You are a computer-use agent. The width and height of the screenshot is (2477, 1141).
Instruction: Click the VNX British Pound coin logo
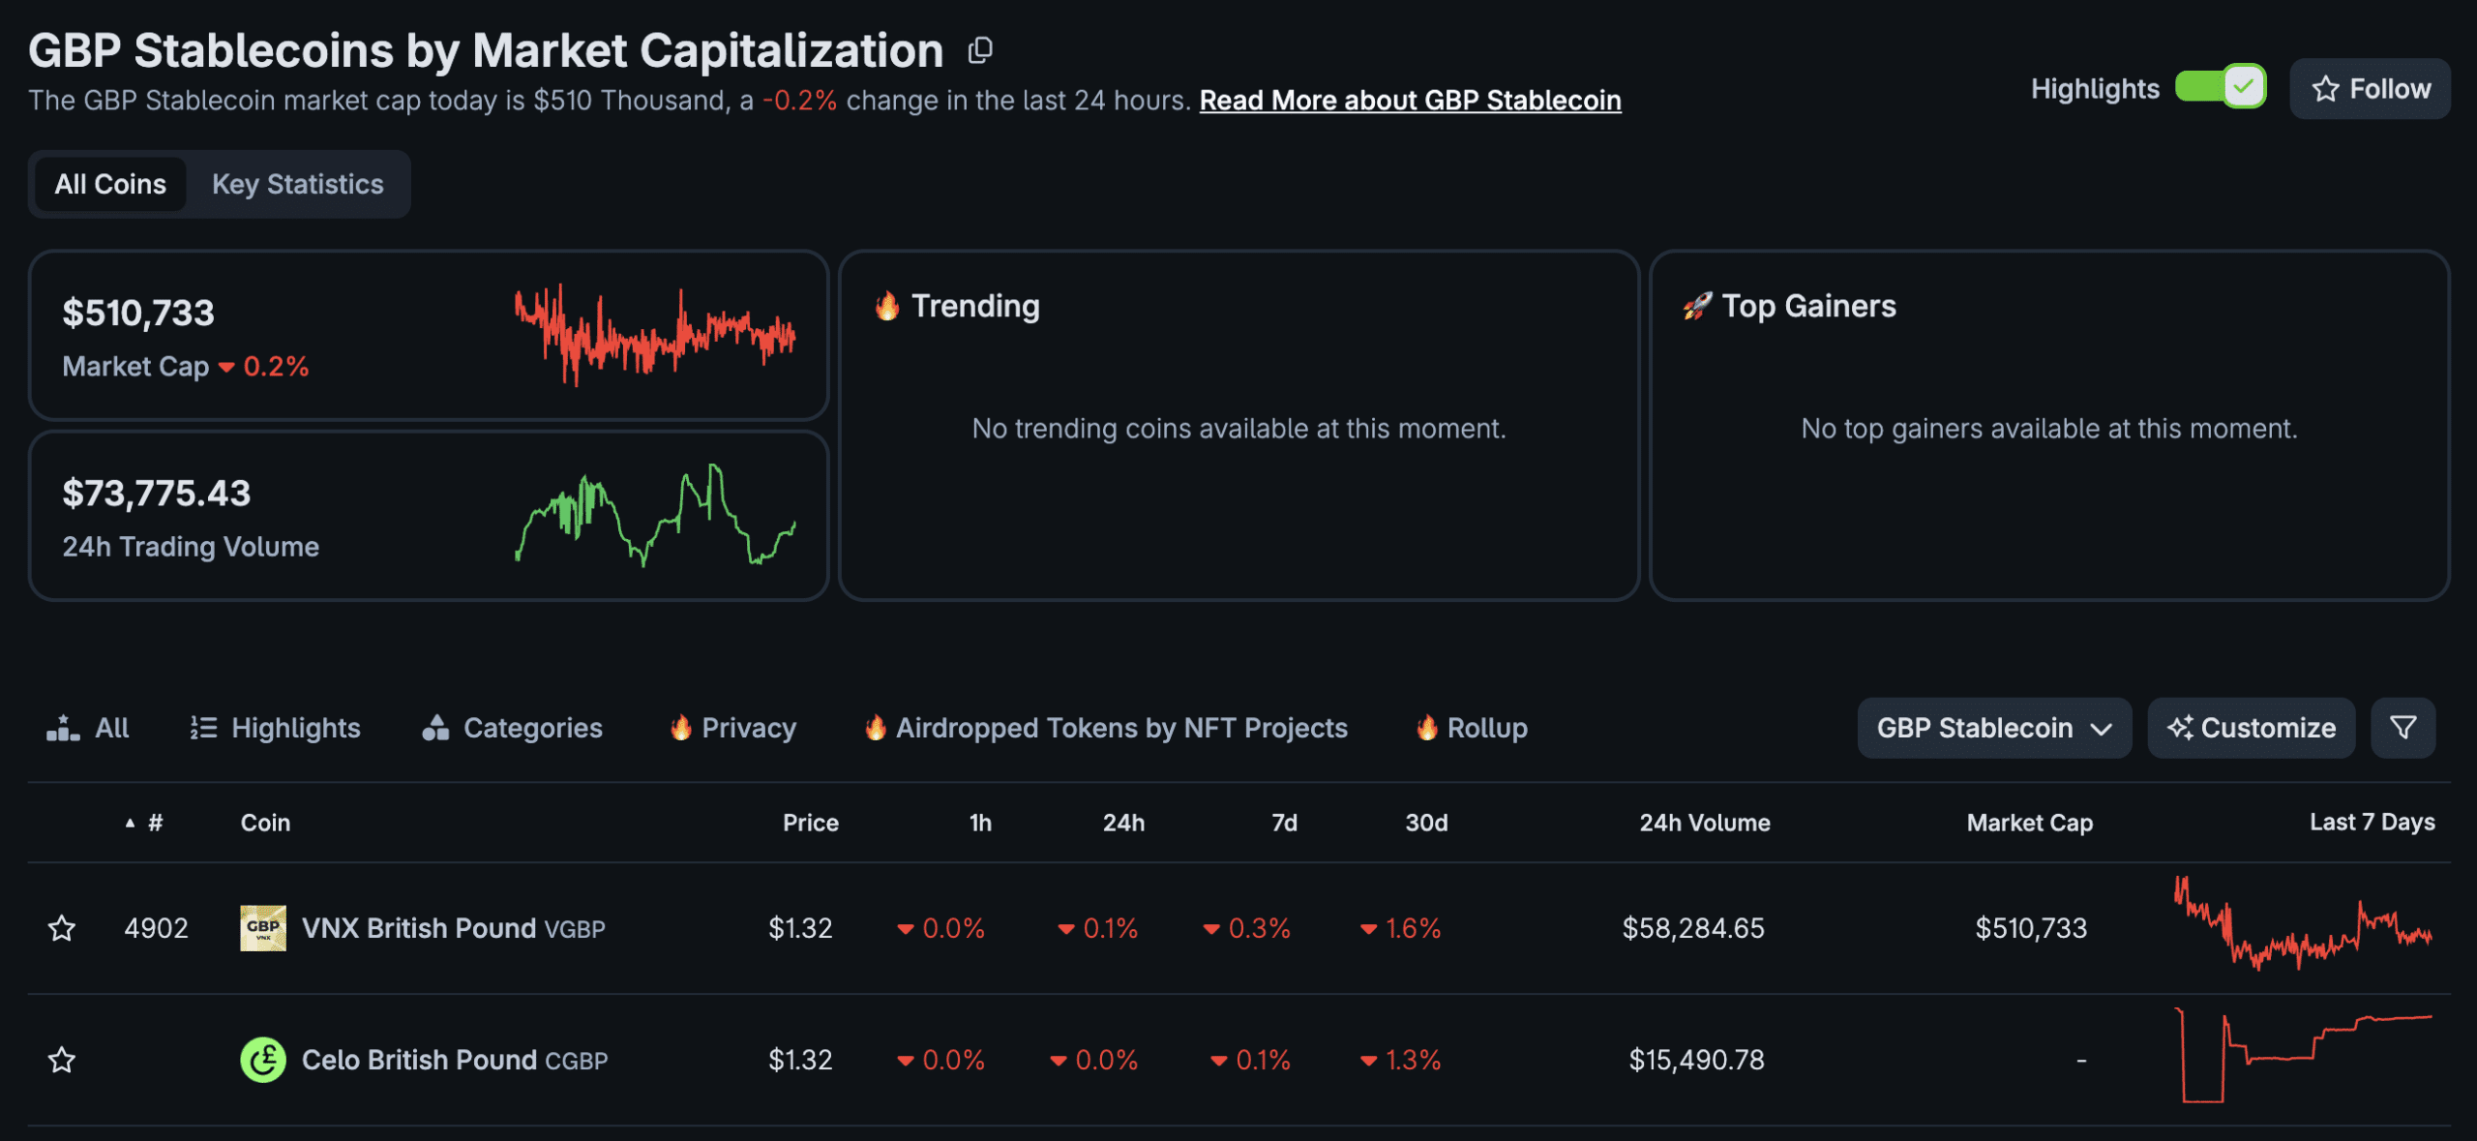point(262,927)
